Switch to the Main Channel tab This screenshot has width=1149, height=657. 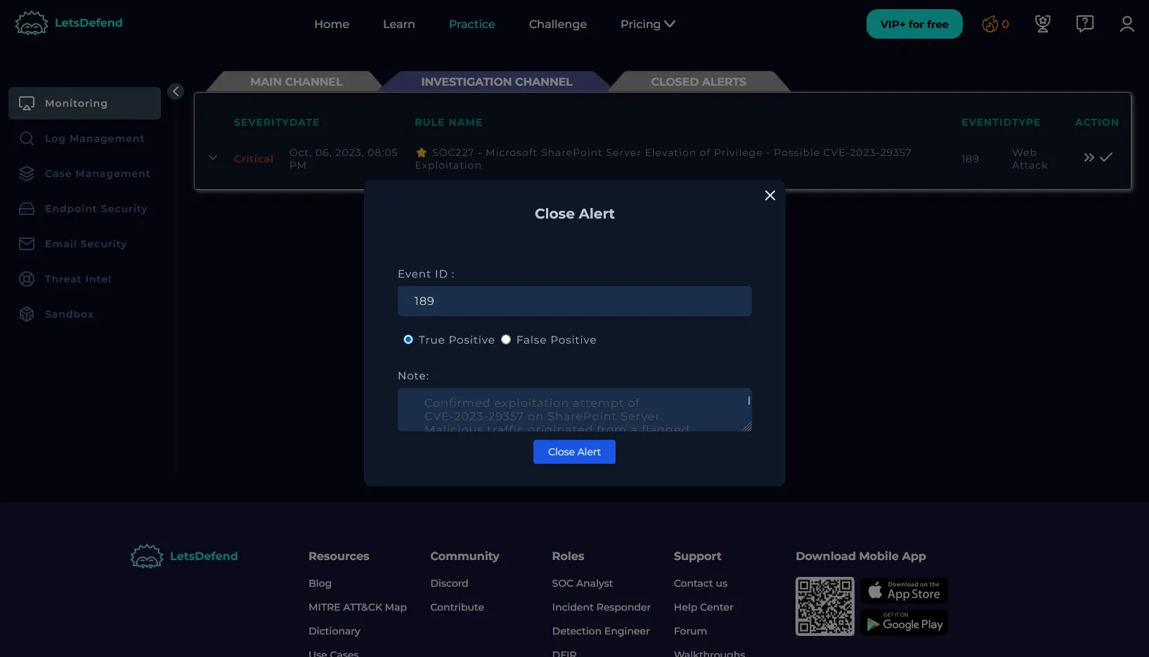296,82
